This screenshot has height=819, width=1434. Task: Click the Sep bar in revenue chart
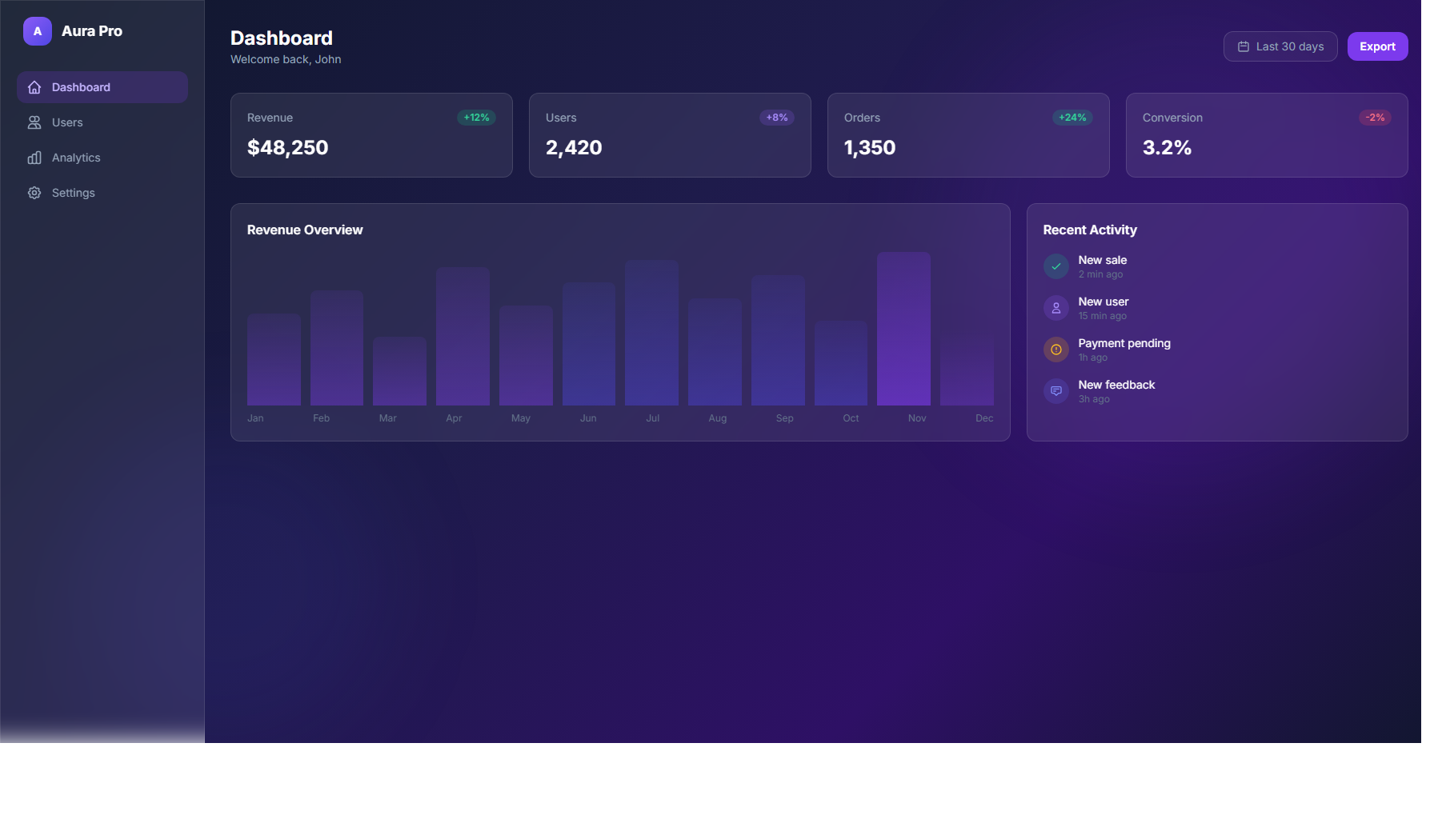point(778,340)
